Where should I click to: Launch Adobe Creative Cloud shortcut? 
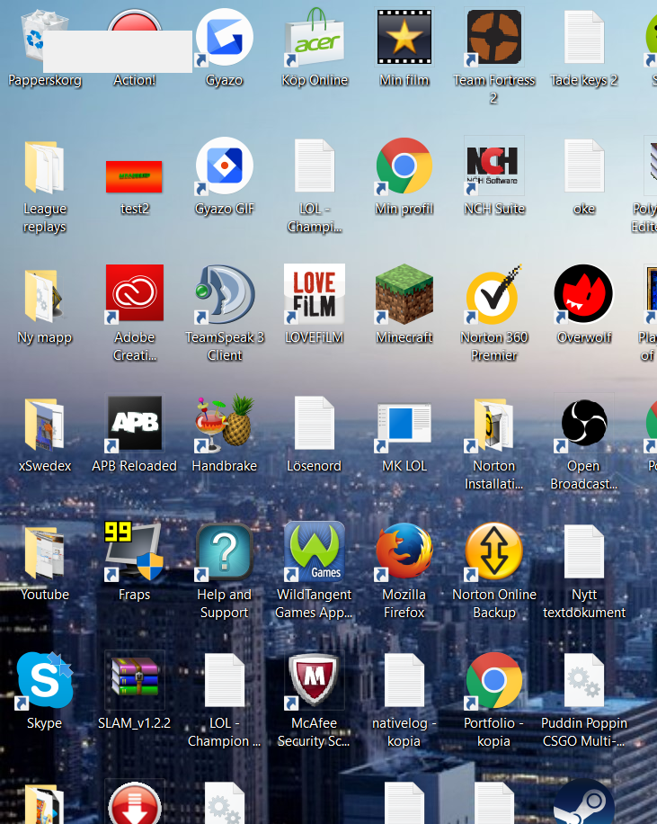[135, 294]
